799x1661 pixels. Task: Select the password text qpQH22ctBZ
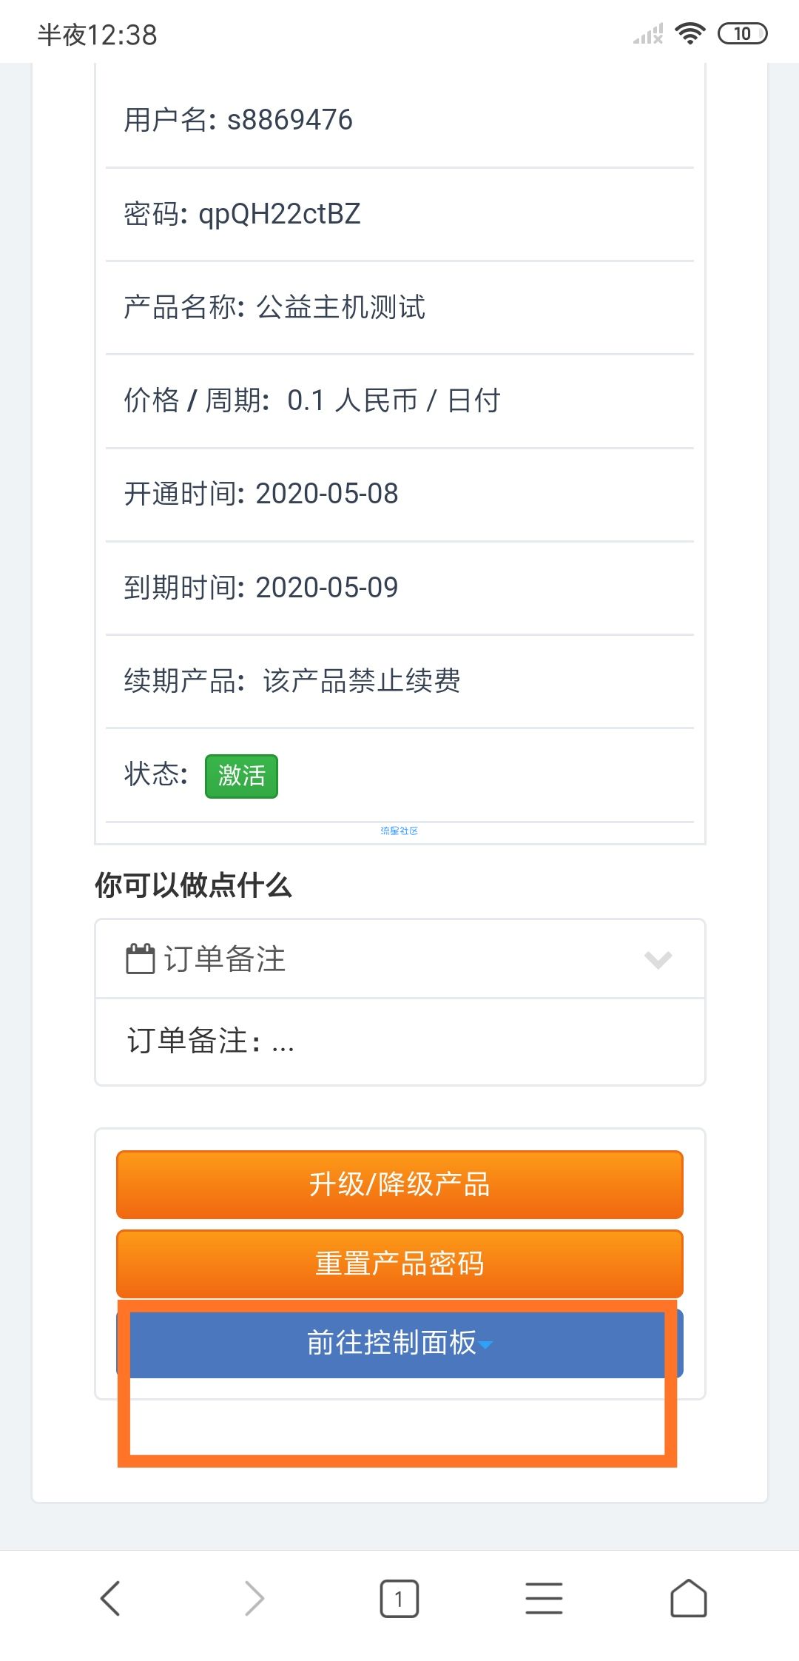click(x=280, y=214)
